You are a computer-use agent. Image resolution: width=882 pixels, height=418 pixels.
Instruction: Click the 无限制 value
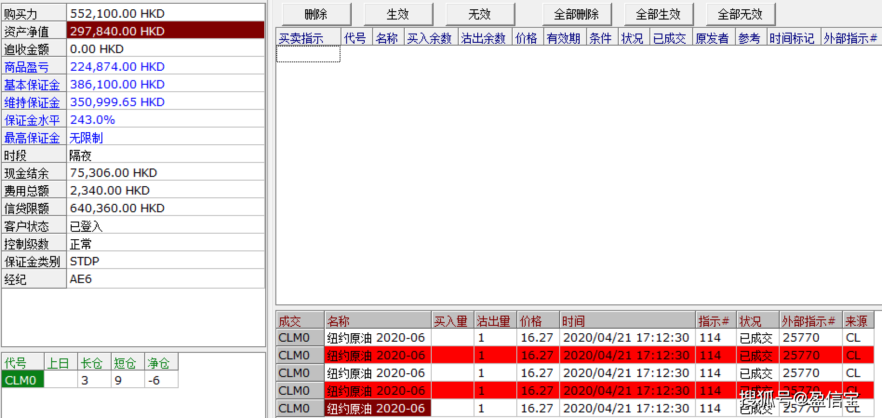point(86,138)
